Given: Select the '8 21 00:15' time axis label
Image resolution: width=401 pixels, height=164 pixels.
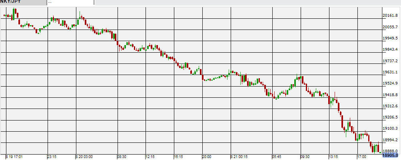Looking at the screenshot, I should [239, 156].
